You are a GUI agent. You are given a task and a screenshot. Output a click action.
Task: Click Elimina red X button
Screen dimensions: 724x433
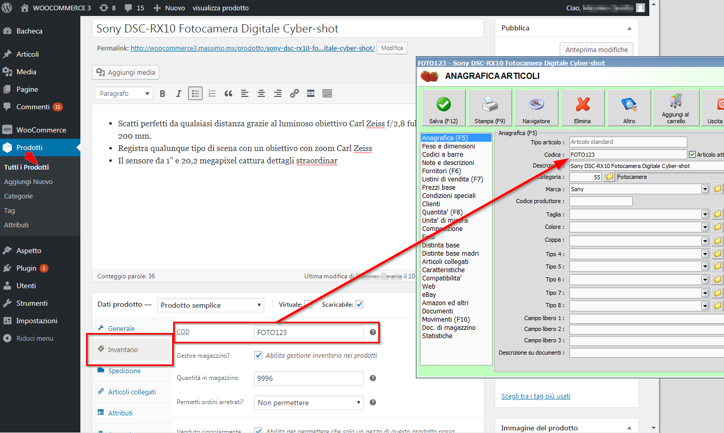[x=583, y=108]
